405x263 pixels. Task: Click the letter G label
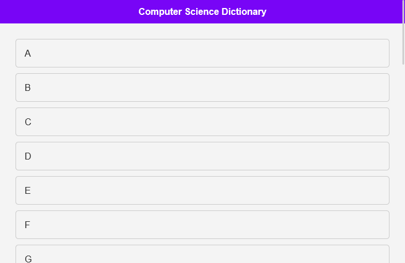[28, 258]
